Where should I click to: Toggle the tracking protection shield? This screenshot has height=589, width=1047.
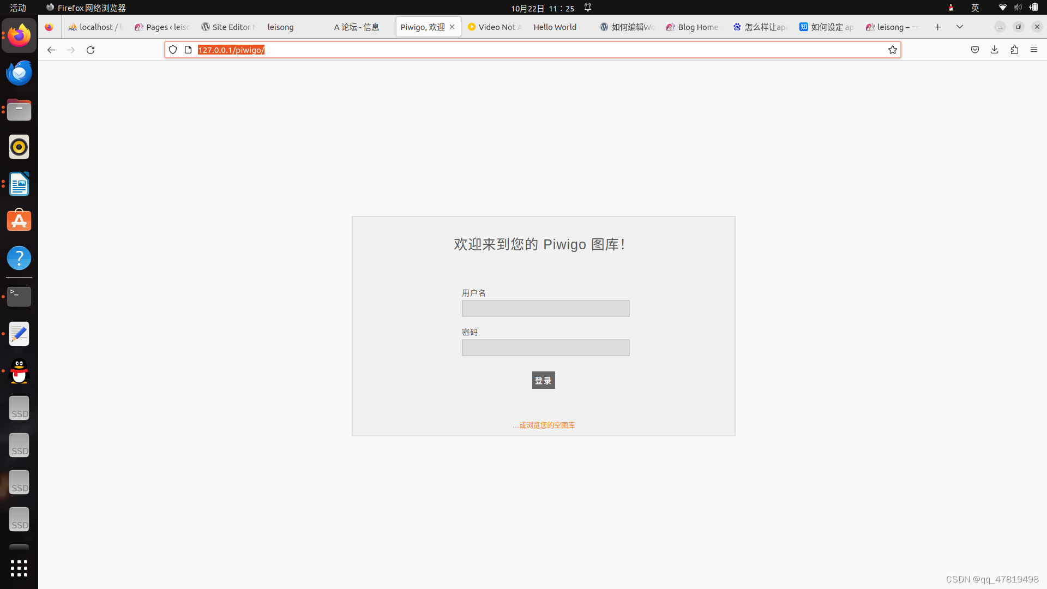click(x=173, y=50)
